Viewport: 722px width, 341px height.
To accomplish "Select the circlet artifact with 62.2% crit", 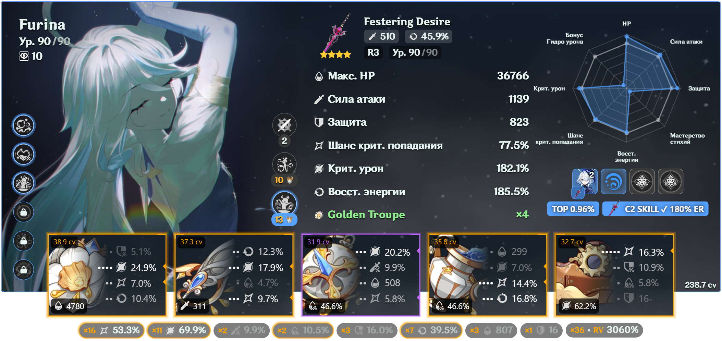I will 615,275.
